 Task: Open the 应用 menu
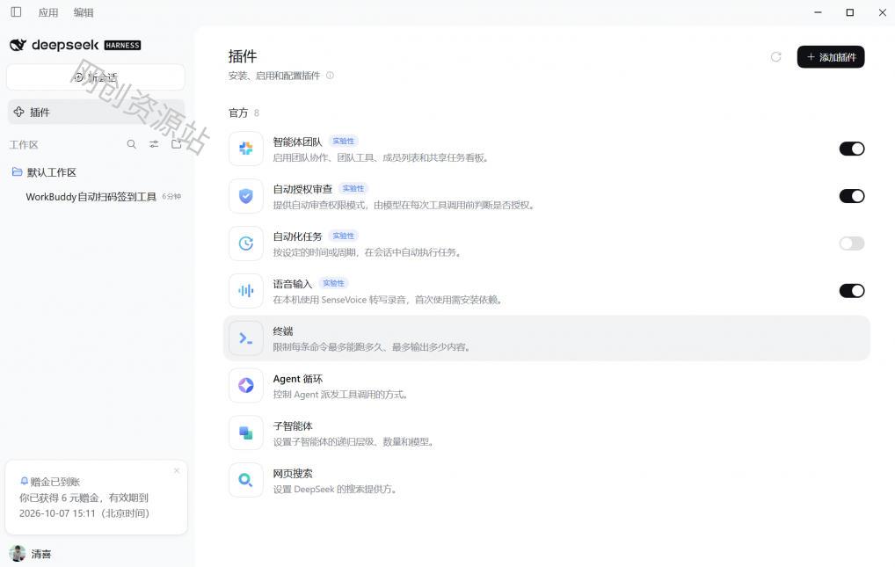point(48,12)
